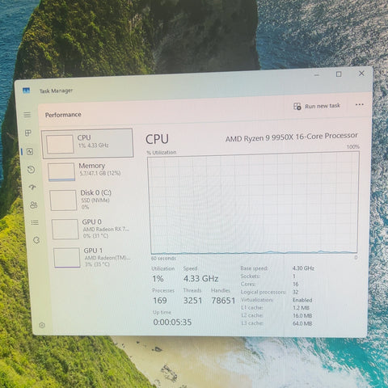Select GPU 1 performance item

pos(93,257)
